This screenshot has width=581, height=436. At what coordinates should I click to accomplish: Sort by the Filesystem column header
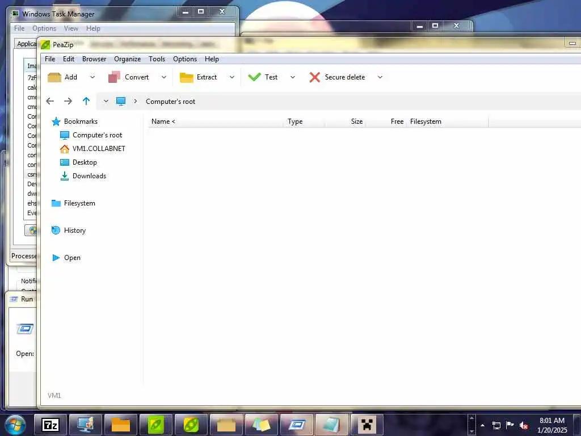click(x=448, y=121)
